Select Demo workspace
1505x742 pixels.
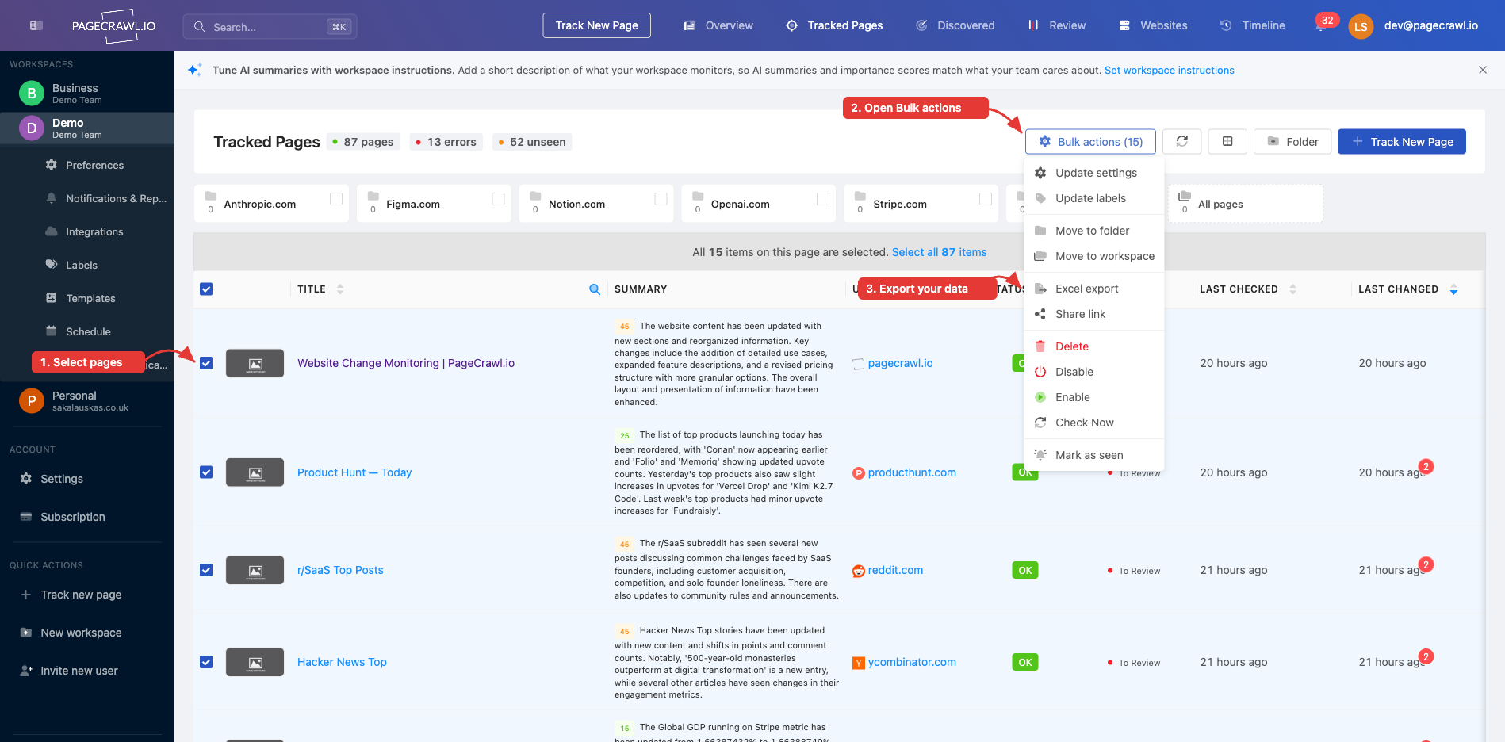pos(87,128)
